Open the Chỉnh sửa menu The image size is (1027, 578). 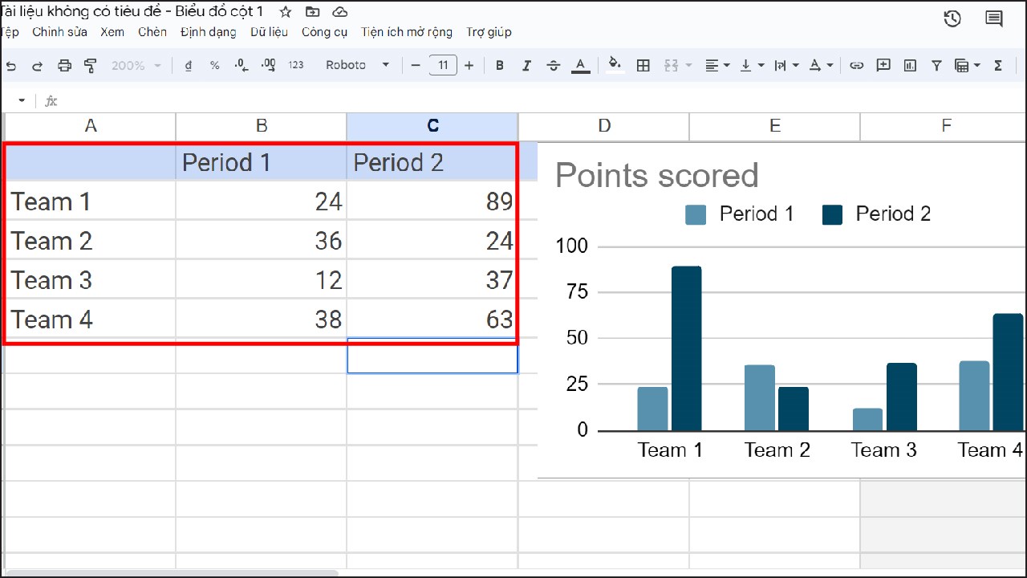pyautogui.click(x=59, y=32)
